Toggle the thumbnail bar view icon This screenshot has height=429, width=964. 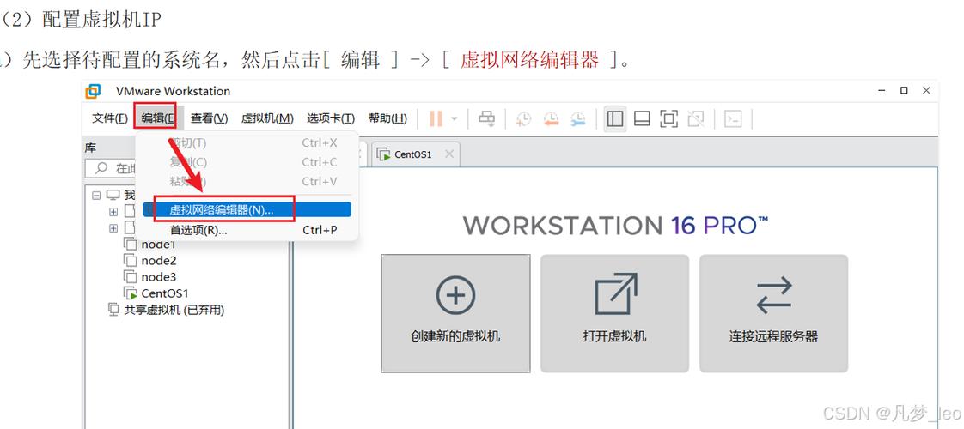pos(642,118)
